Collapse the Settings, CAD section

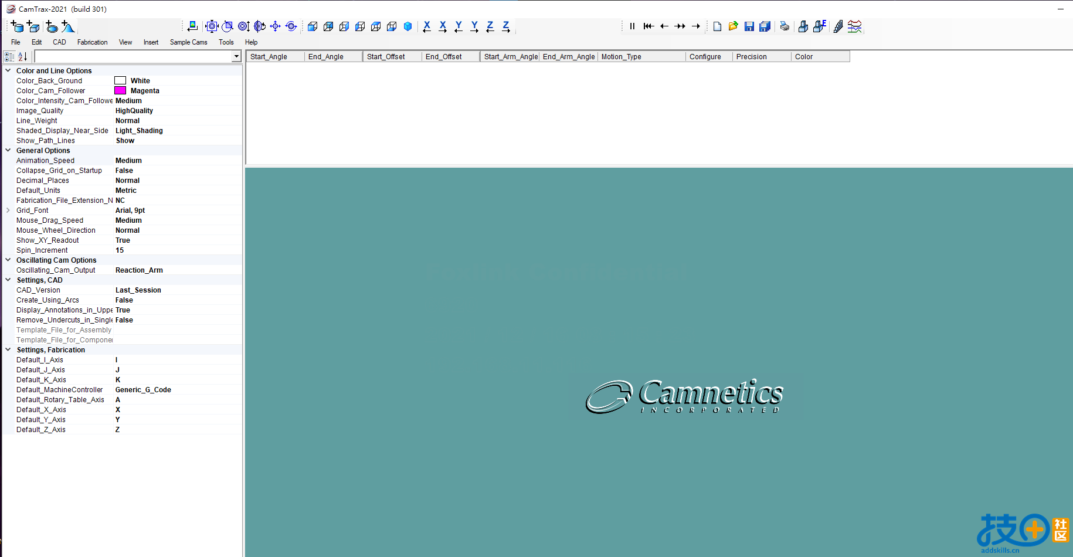(x=8, y=280)
